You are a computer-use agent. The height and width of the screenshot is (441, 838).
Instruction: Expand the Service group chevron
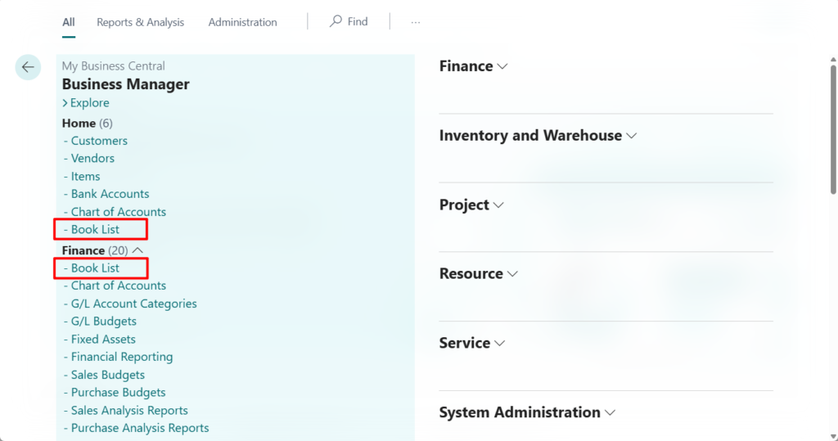click(499, 344)
